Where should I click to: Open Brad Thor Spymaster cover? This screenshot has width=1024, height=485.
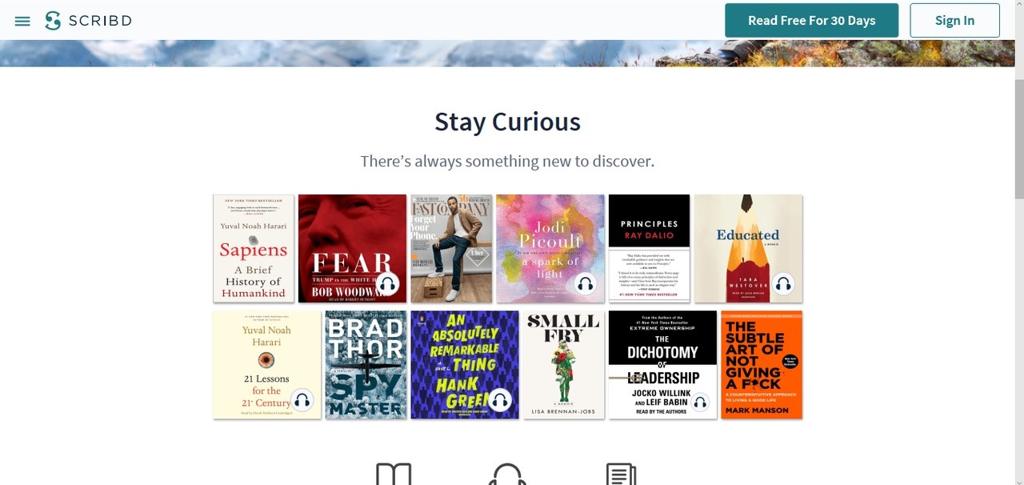(366, 364)
